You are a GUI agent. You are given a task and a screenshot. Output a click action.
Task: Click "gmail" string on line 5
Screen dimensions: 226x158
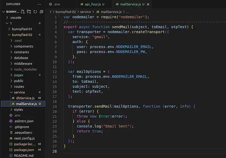coord(100,37)
